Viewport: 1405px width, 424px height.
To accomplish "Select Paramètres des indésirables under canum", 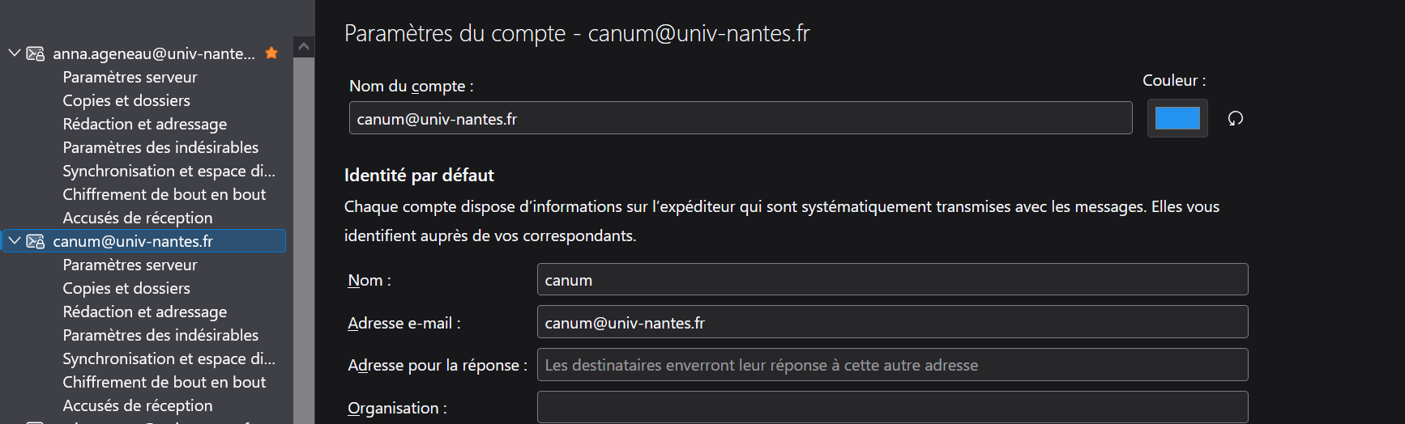I will pyautogui.click(x=160, y=335).
